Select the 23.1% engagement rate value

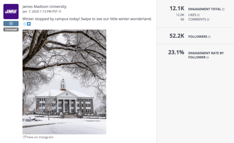coord(176,52)
